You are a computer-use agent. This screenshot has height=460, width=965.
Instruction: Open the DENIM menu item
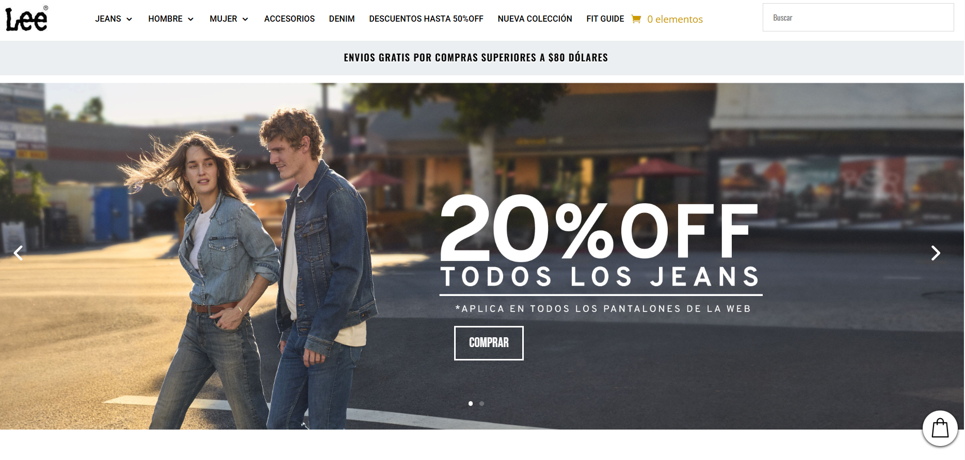pyautogui.click(x=342, y=19)
